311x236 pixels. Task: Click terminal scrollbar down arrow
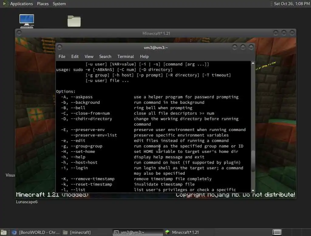pos(253,190)
